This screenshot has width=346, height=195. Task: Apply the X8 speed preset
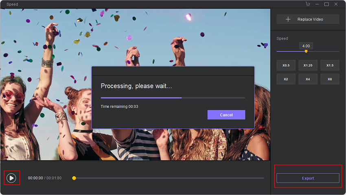tap(330, 79)
